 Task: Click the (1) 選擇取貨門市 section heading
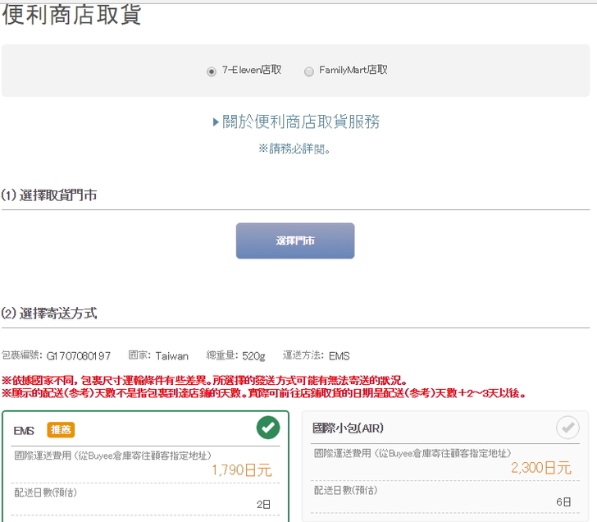pyautogui.click(x=49, y=195)
